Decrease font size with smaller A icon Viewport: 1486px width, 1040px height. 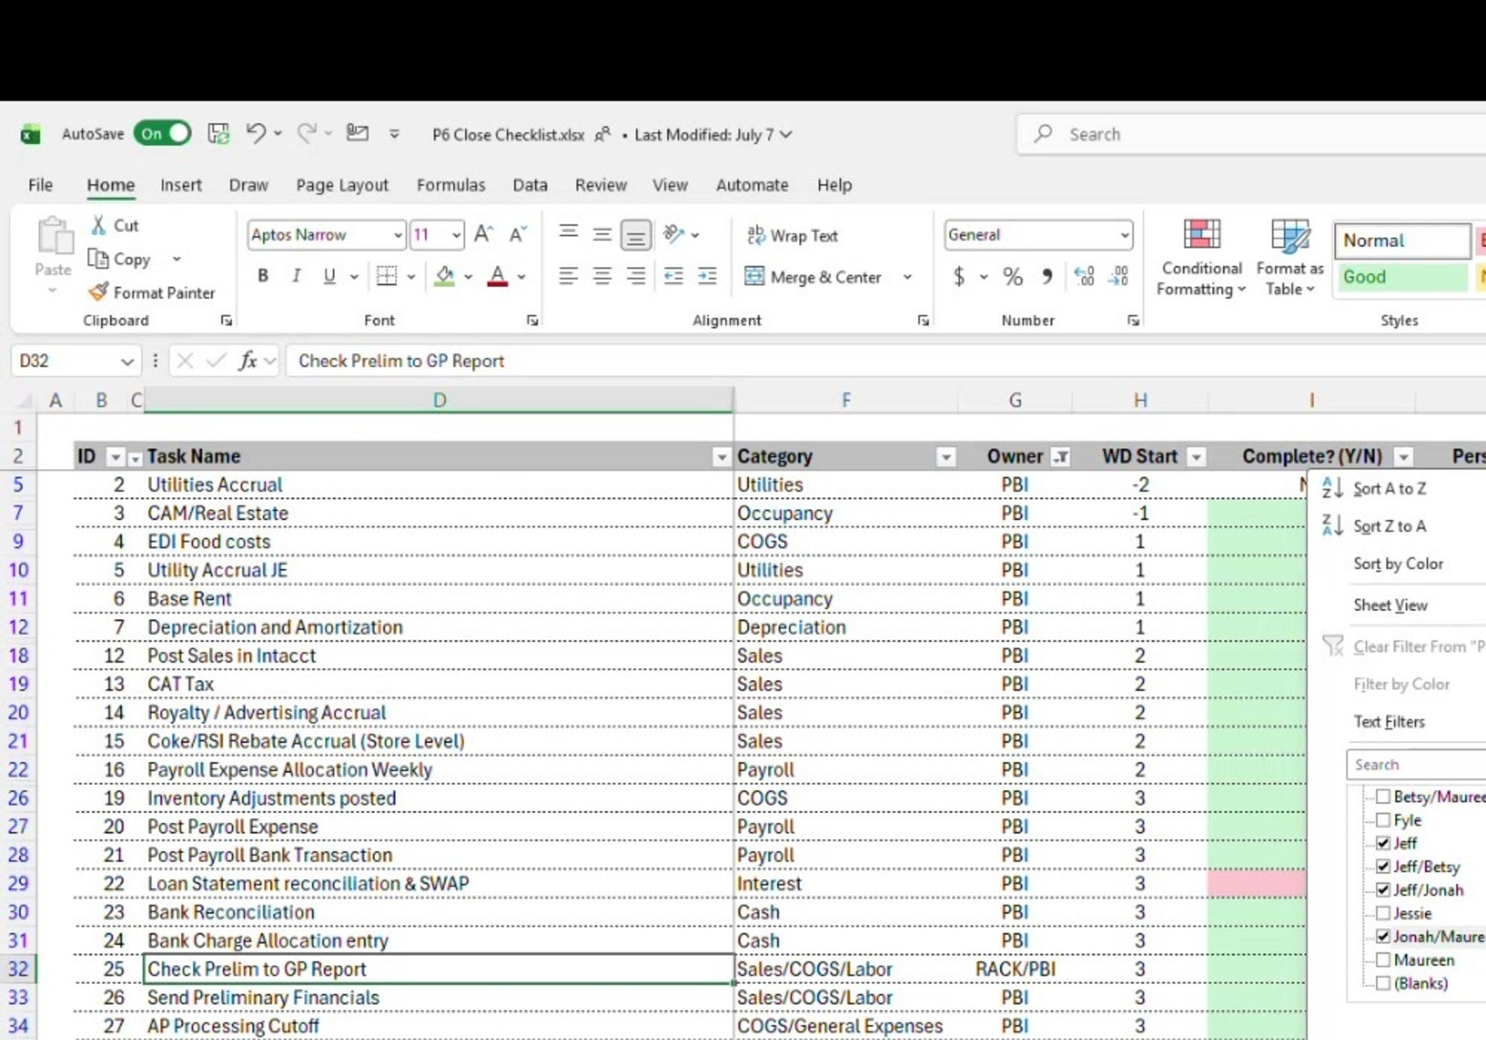click(517, 234)
